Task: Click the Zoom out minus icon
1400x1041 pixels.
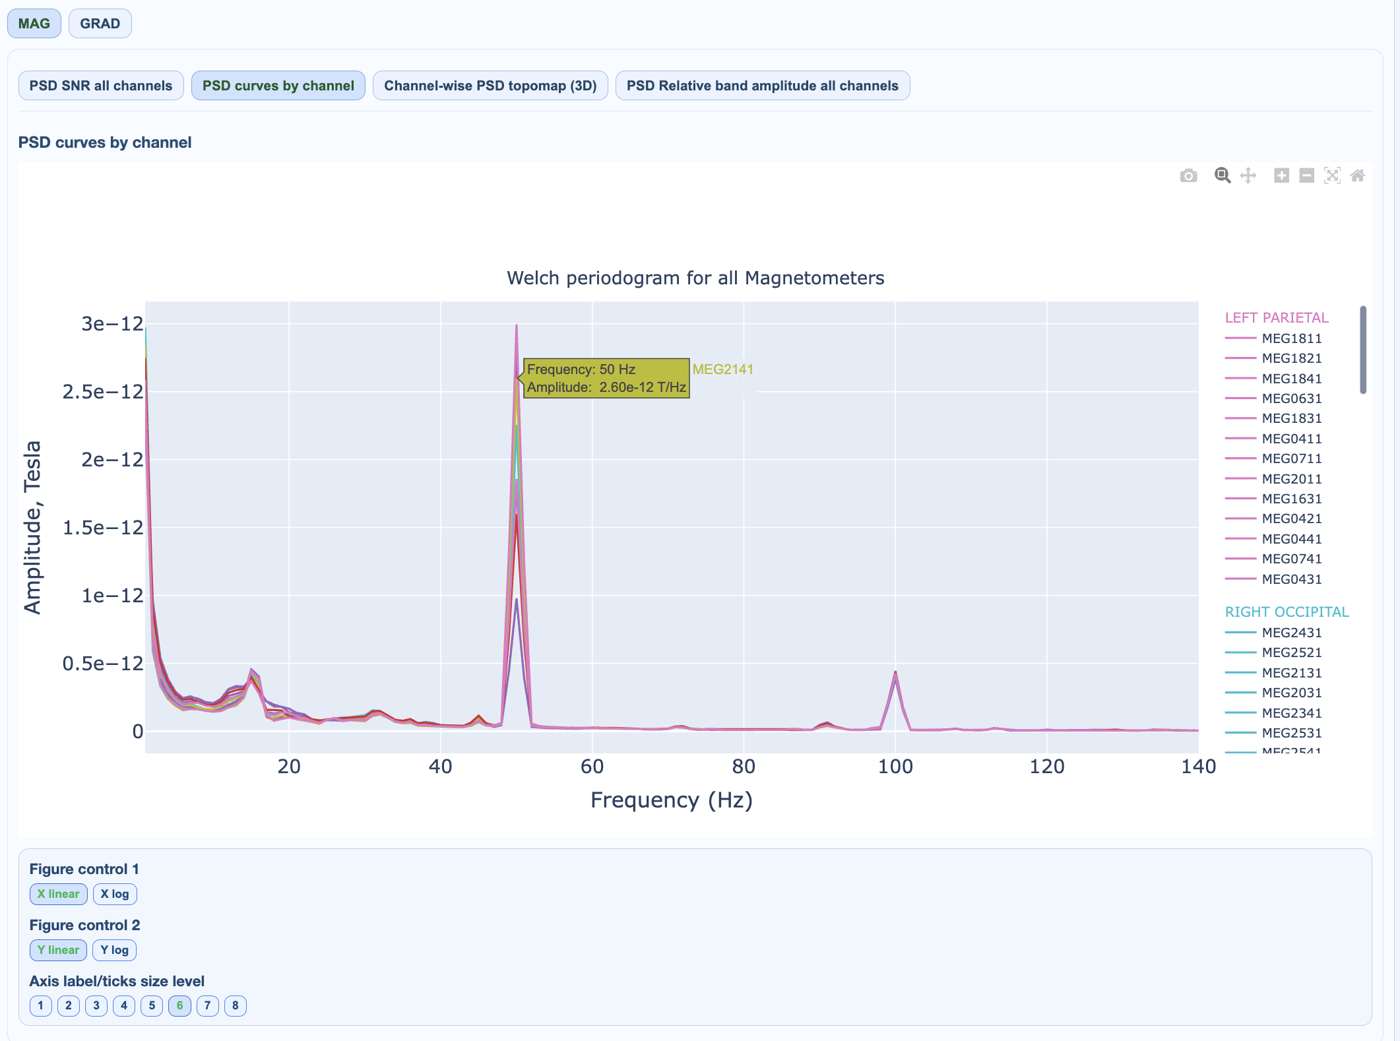Action: tap(1306, 175)
